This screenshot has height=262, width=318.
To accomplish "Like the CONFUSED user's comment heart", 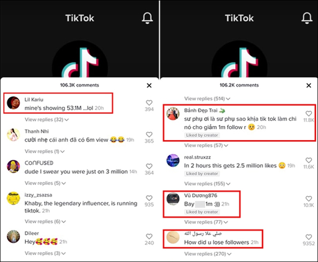I will coord(149,166).
